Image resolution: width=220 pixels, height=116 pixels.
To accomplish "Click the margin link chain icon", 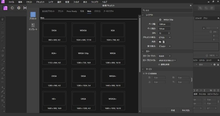I will click(x=191, y=80).
